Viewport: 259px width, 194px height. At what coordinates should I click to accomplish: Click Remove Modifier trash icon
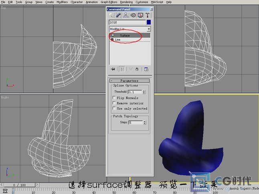click(x=137, y=69)
